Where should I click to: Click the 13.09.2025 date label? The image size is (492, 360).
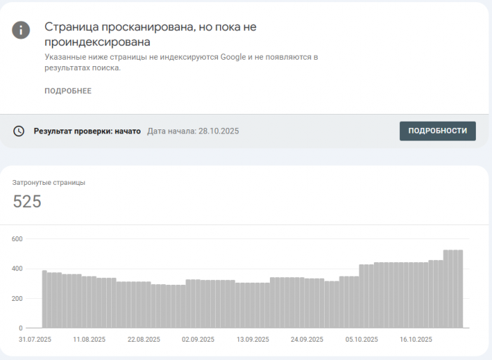point(252,340)
